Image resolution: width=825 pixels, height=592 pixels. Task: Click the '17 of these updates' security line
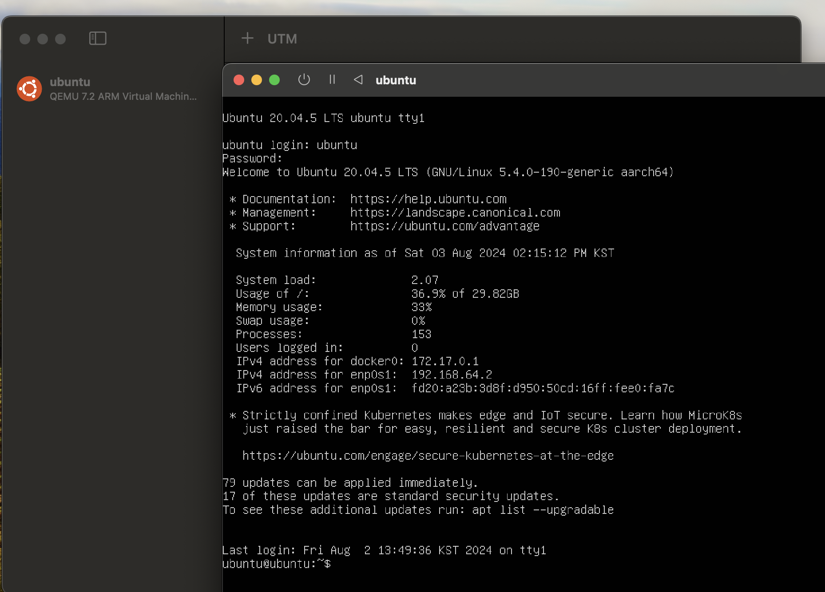(x=391, y=496)
